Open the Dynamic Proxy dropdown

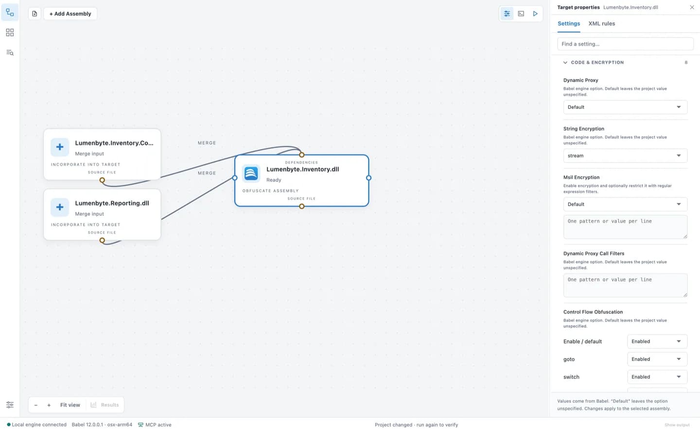pyautogui.click(x=625, y=107)
